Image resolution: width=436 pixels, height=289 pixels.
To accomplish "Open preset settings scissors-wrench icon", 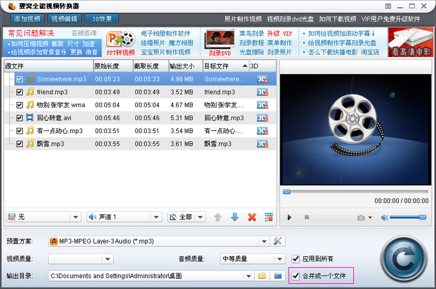I will [278, 241].
